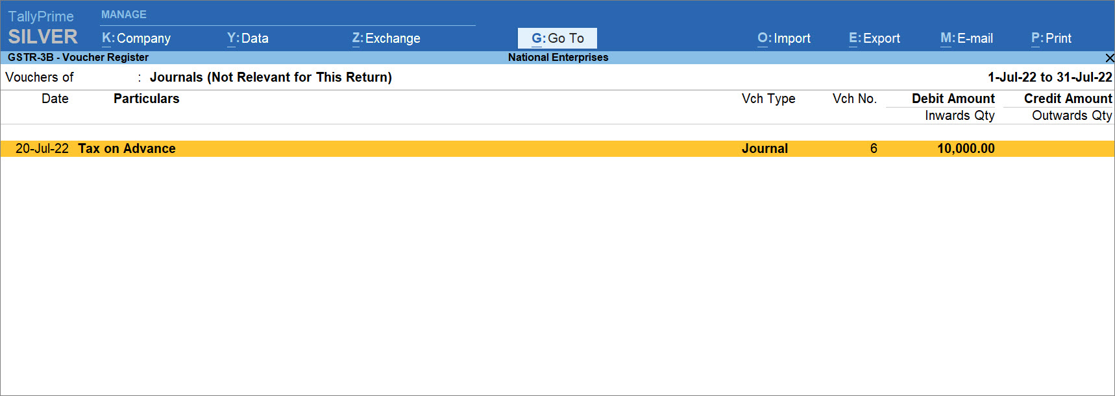Screen dimensions: 1115x396
Task: Click the GSTR-3B - Voucher Register title
Action: 78,57
